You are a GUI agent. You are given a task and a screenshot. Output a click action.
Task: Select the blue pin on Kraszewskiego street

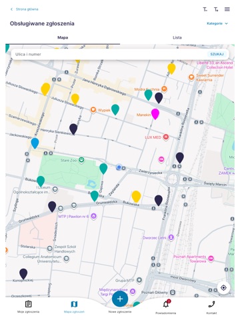pos(35,143)
